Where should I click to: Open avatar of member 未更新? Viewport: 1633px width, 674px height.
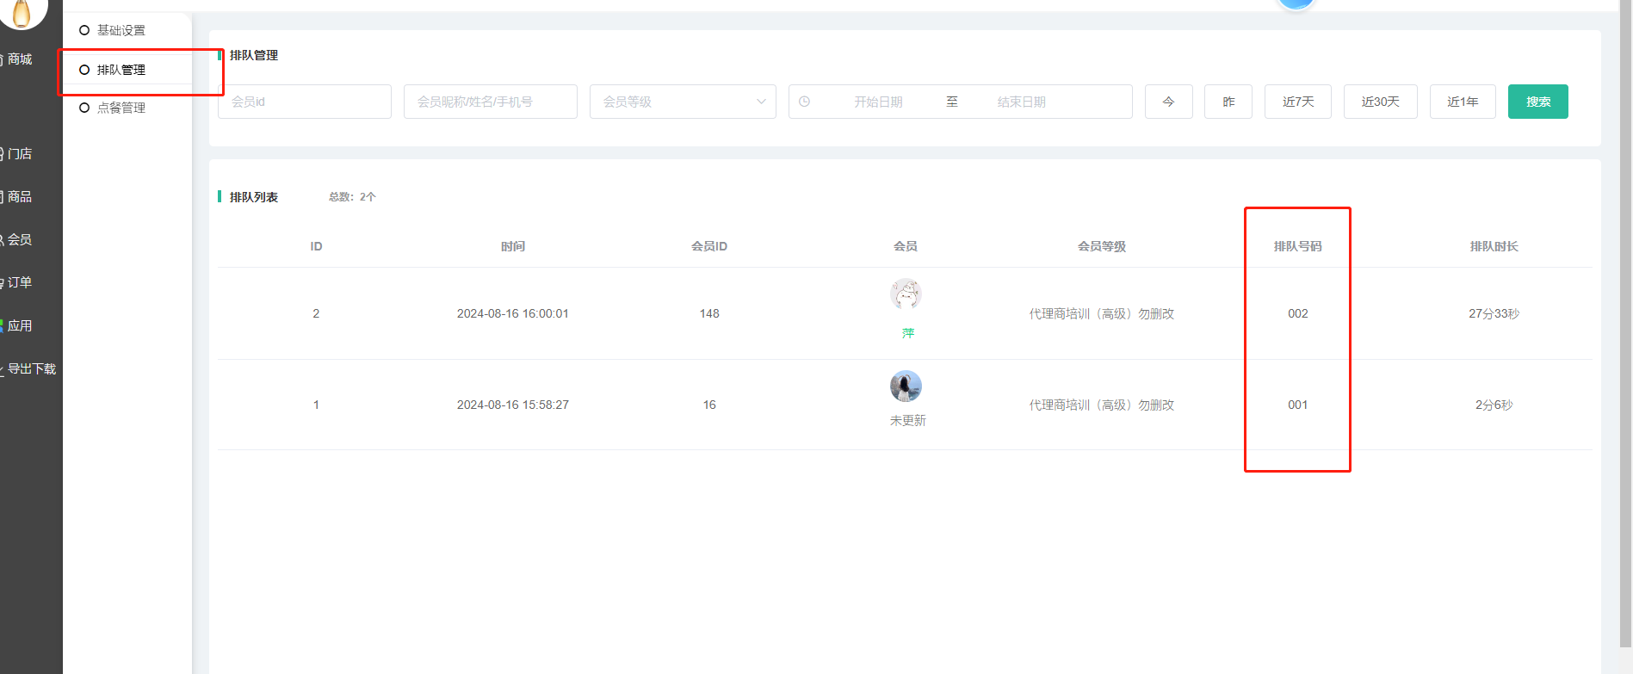pyautogui.click(x=906, y=386)
